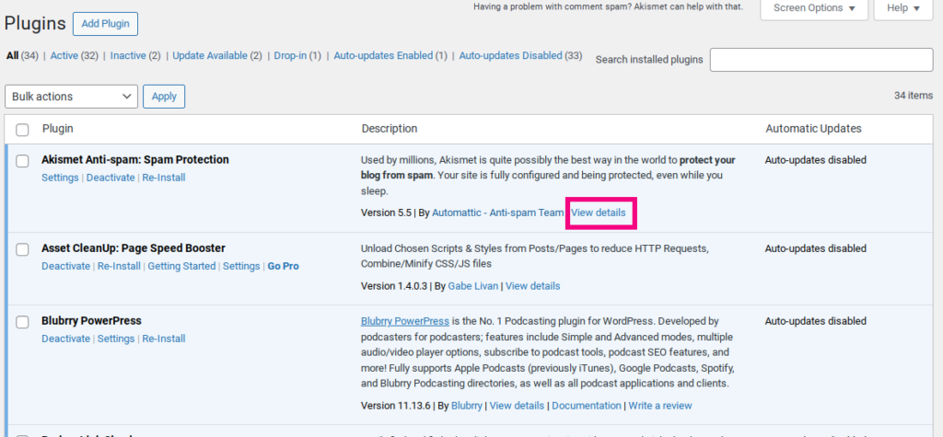Click the Description column header
The height and width of the screenshot is (437, 943).
(x=390, y=129)
